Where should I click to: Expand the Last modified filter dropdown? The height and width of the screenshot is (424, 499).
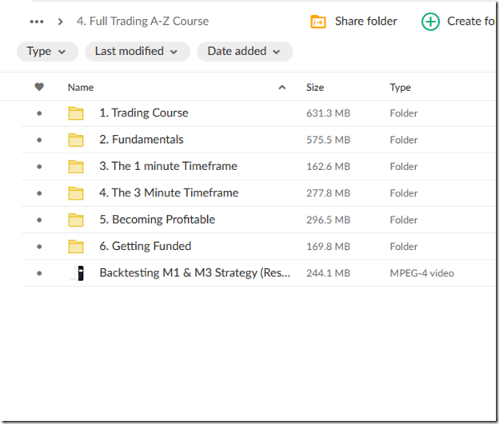pos(137,51)
